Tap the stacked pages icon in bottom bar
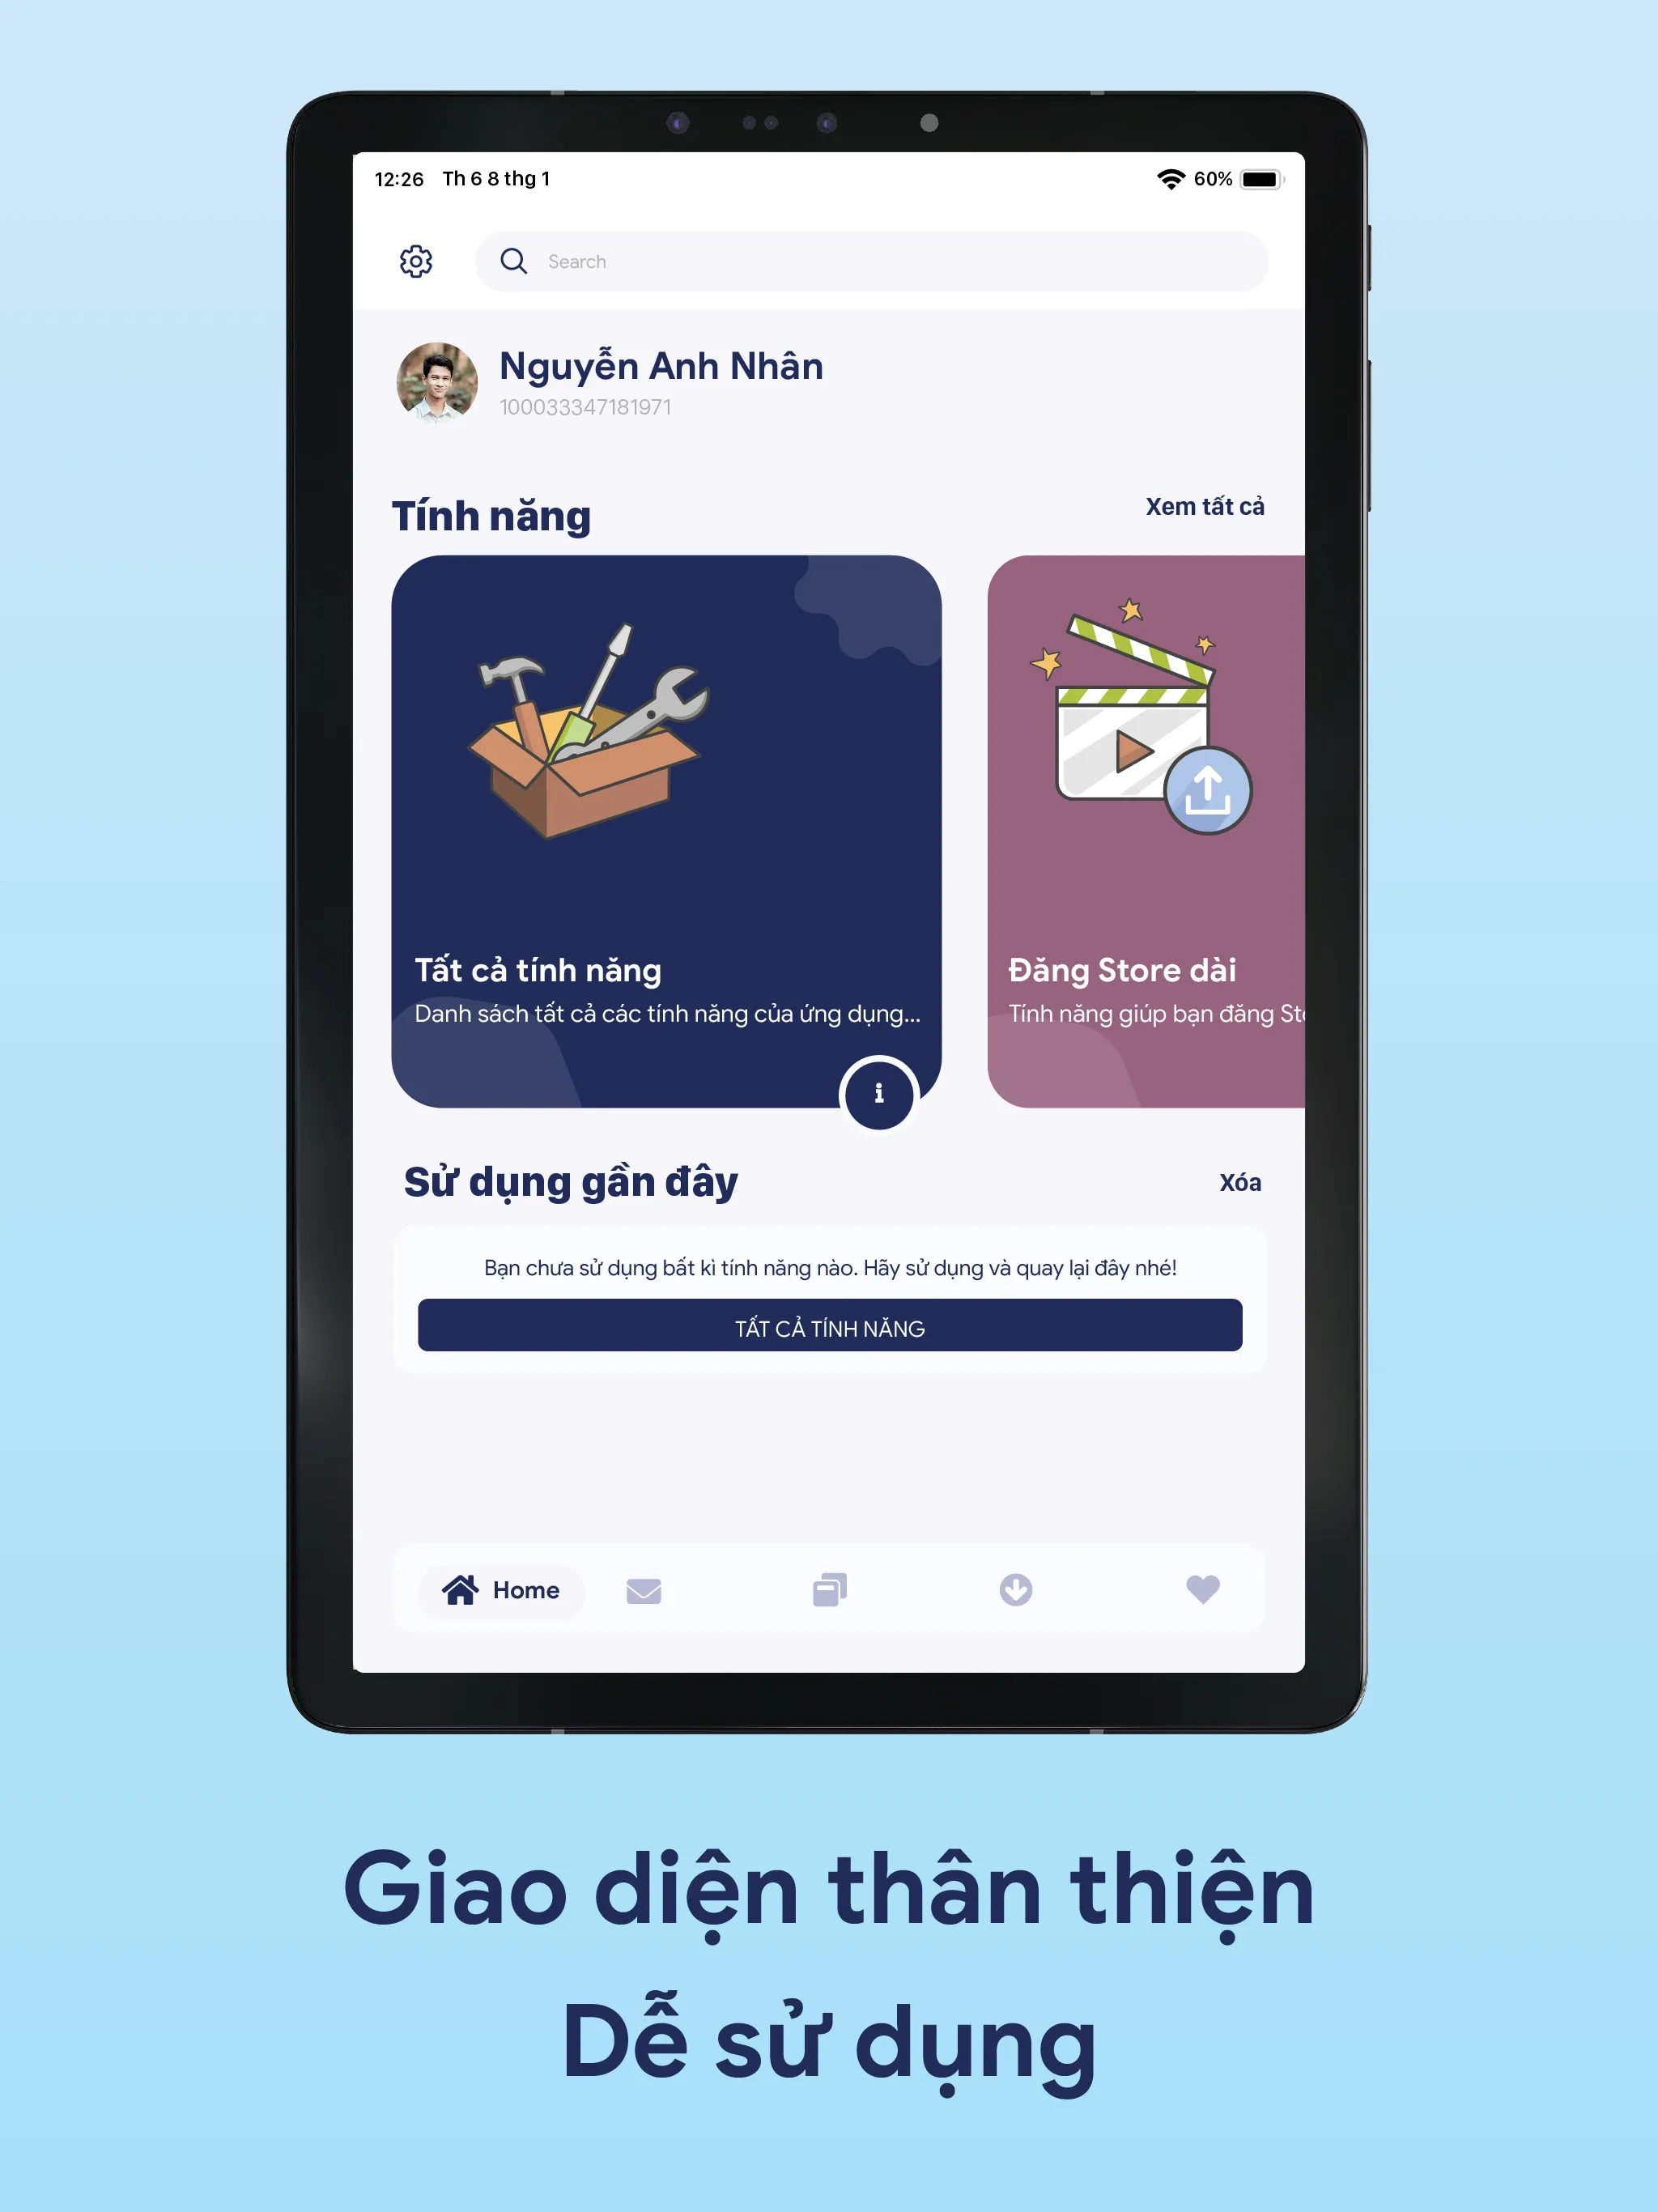This screenshot has width=1658, height=2212. (834, 1589)
